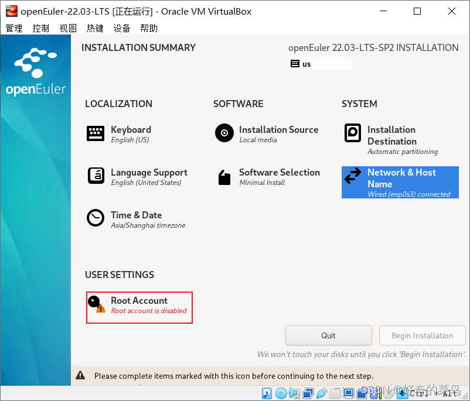
Task: Open the 设备 (Devices) menu
Action: (x=121, y=28)
